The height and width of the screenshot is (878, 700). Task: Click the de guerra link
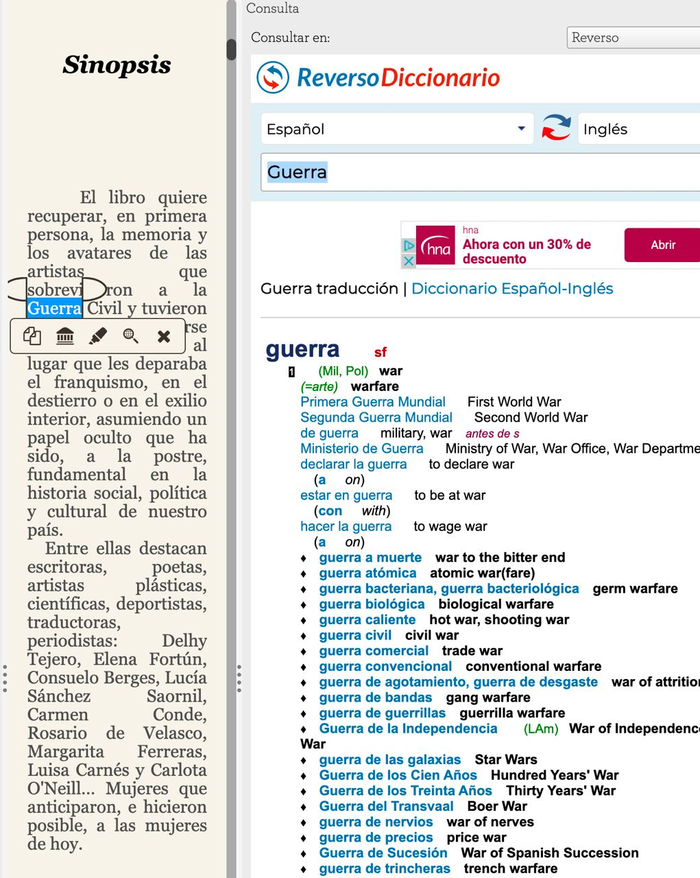[x=329, y=434]
